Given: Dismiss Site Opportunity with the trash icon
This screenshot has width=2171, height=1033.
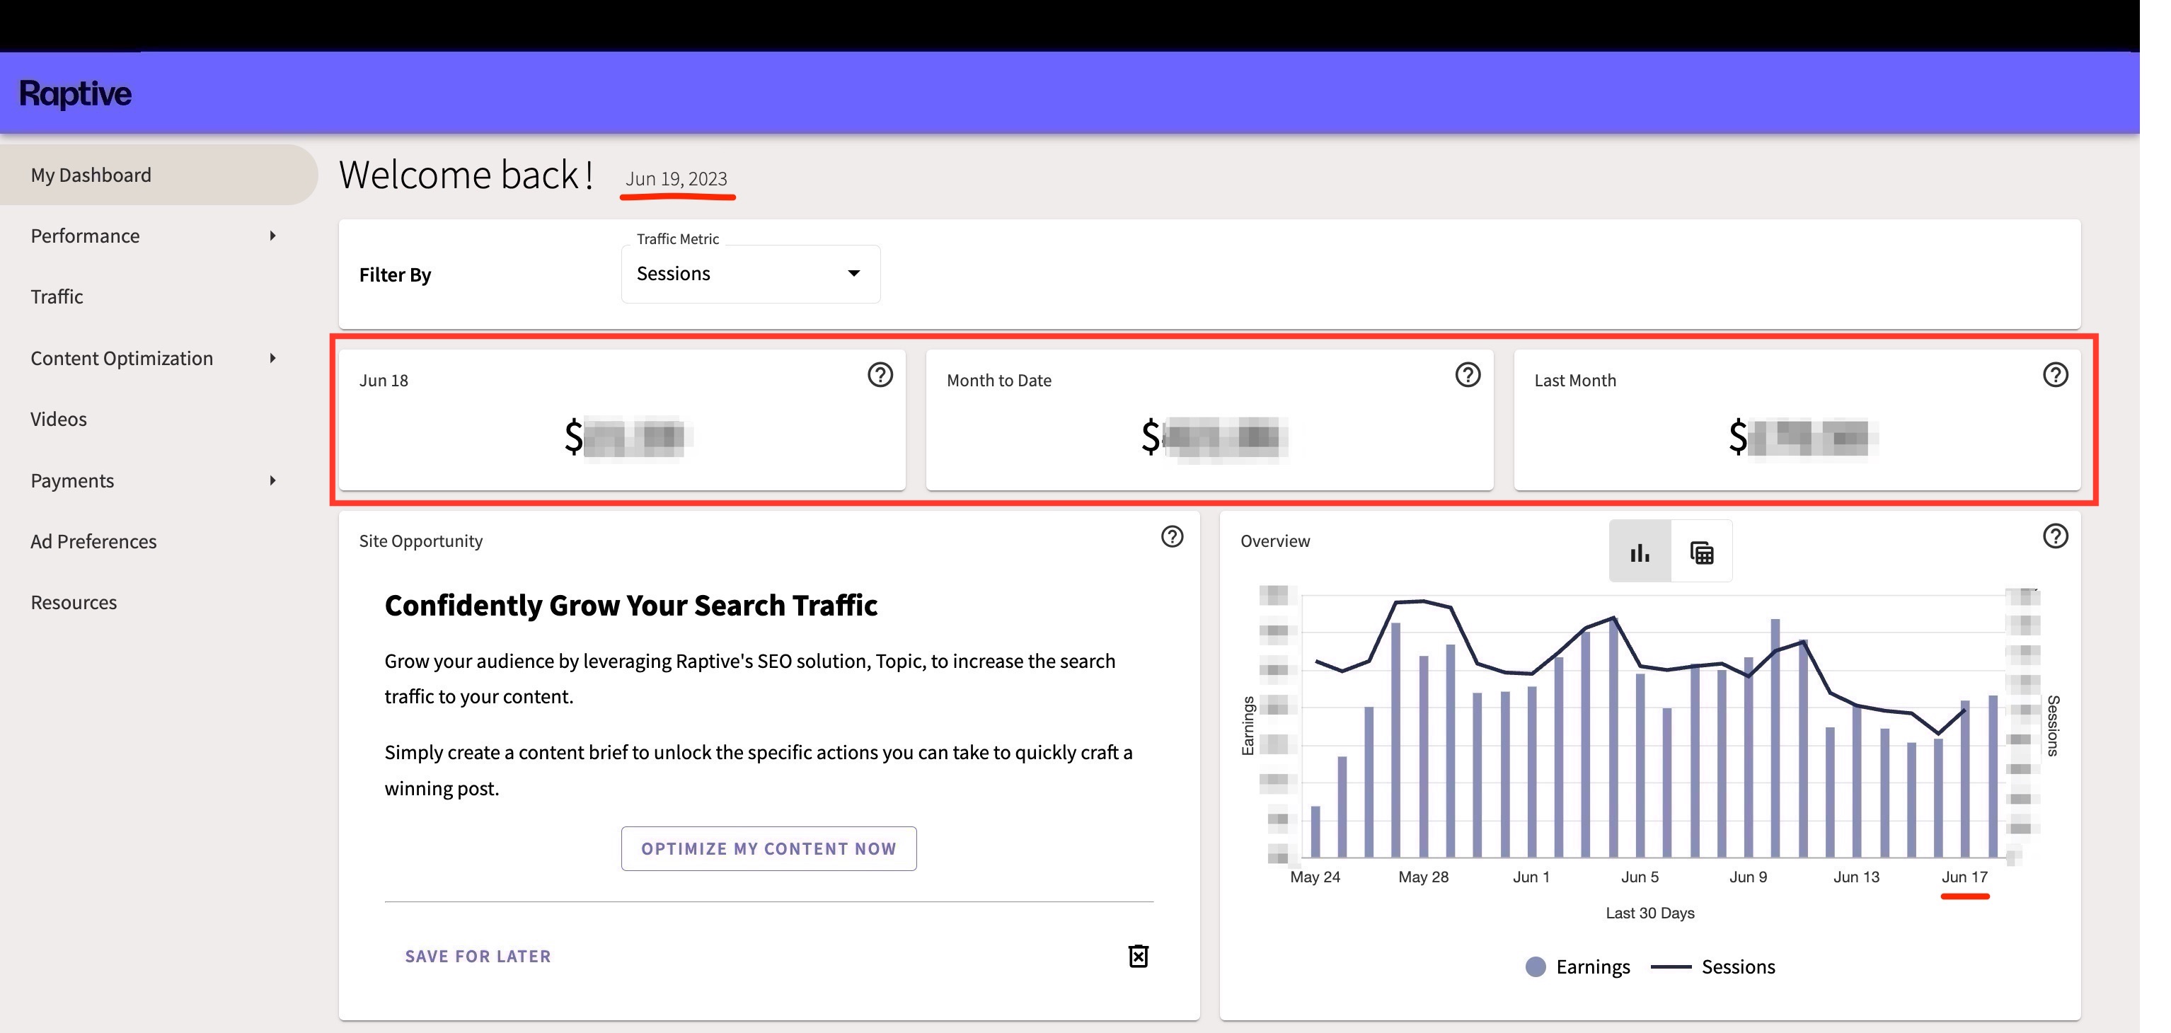Looking at the screenshot, I should (x=1139, y=957).
